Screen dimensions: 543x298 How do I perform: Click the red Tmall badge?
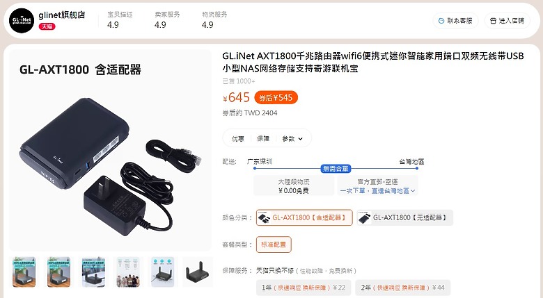tap(47, 26)
